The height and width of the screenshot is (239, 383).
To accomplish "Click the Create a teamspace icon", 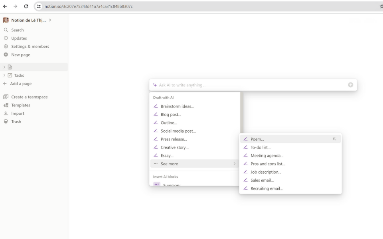I will point(6,97).
